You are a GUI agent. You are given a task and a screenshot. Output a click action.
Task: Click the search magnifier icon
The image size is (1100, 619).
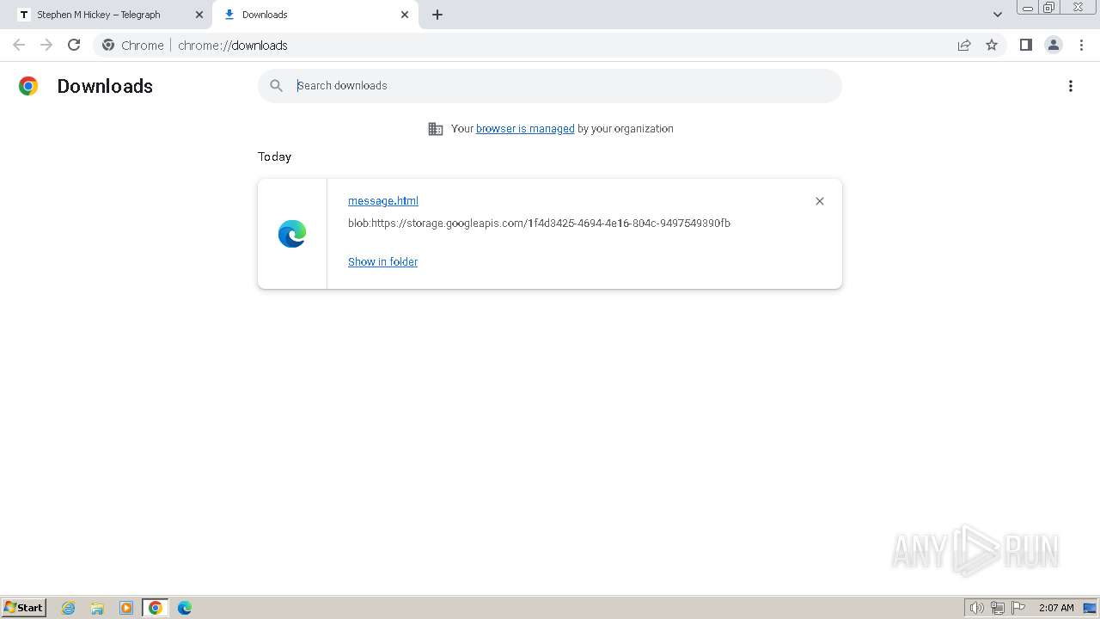pos(277,86)
